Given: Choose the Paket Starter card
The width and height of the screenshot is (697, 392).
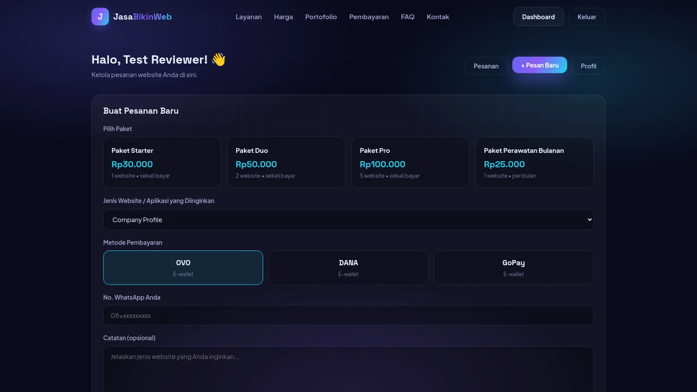Looking at the screenshot, I should click(x=162, y=162).
